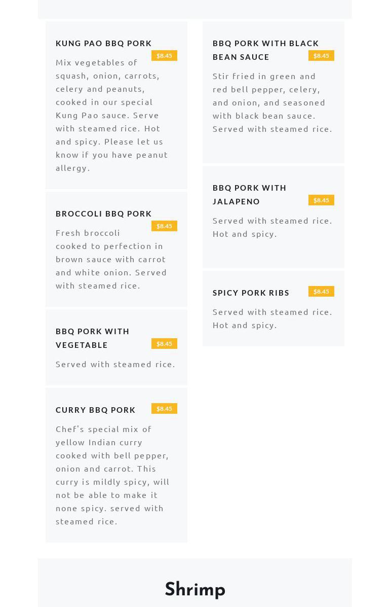The image size is (390, 607).
Task: Click the Kung Pao BBQ Pork description text
Action: pyautogui.click(x=111, y=115)
